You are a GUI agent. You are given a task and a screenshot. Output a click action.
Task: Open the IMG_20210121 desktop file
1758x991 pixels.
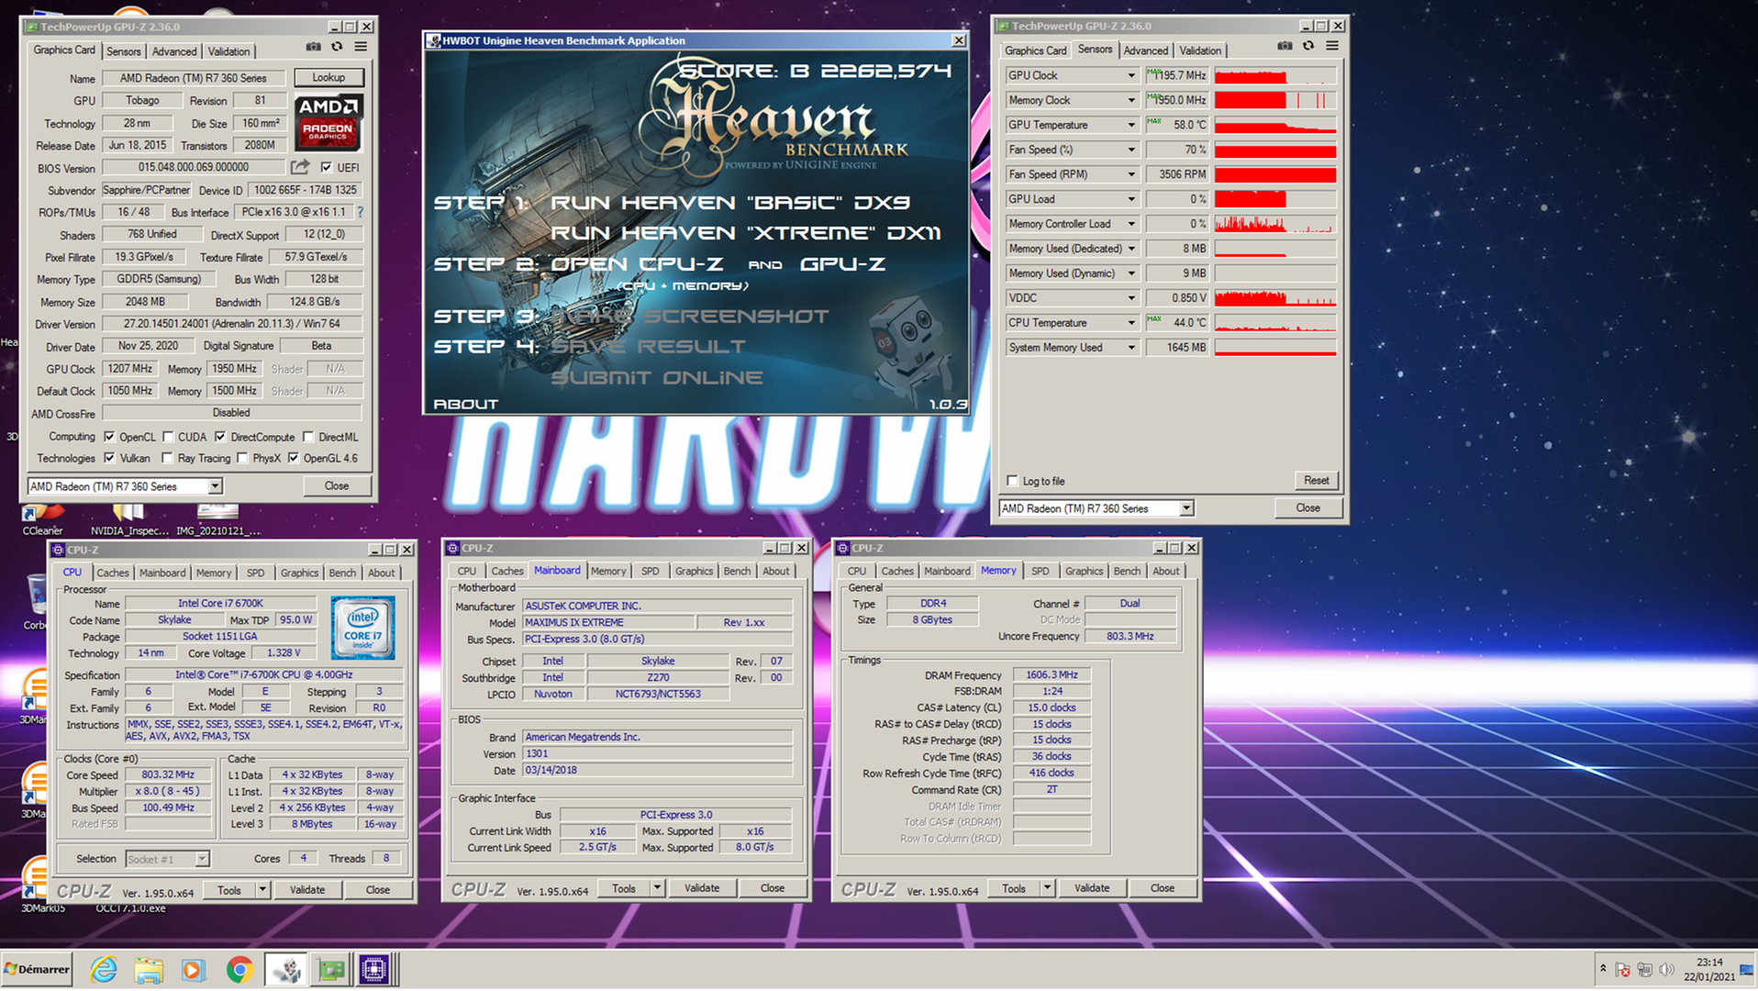coord(218,518)
